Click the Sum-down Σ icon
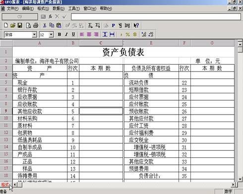Screen dimensions: 243x194 tap(98, 25)
